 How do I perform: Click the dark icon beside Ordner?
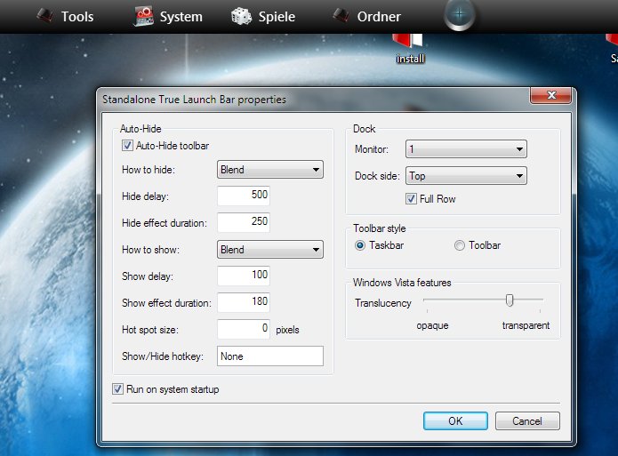coord(341,16)
